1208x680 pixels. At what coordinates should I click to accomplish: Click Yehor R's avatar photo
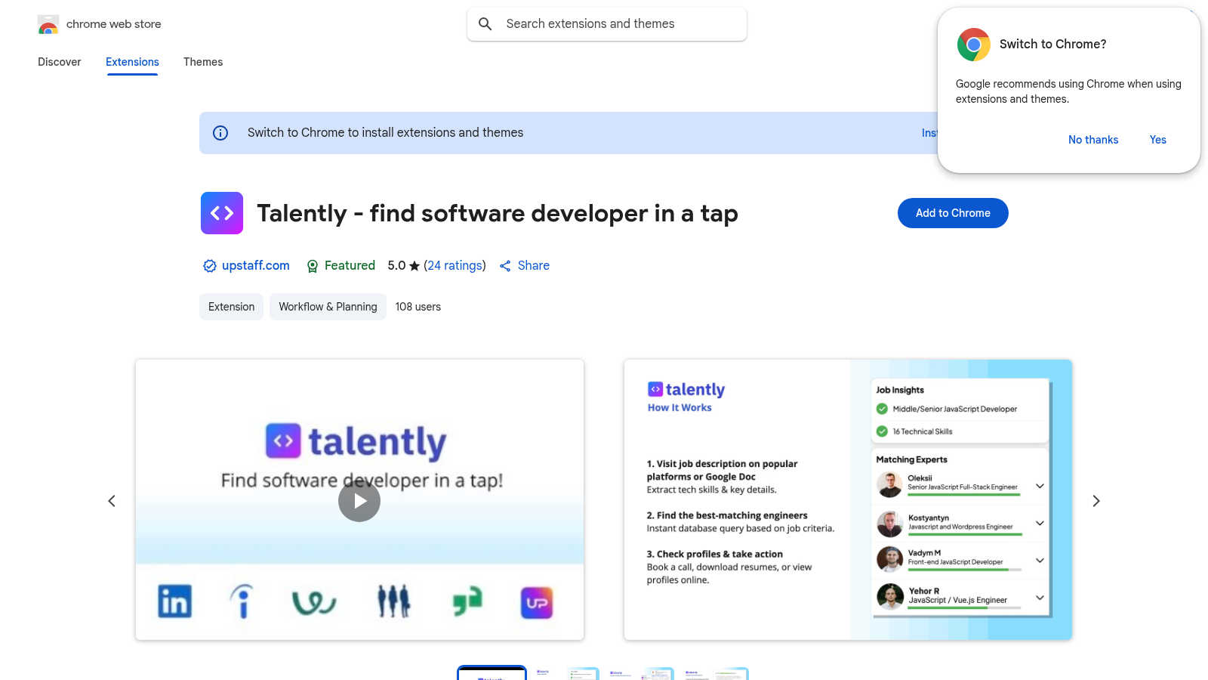pos(890,597)
